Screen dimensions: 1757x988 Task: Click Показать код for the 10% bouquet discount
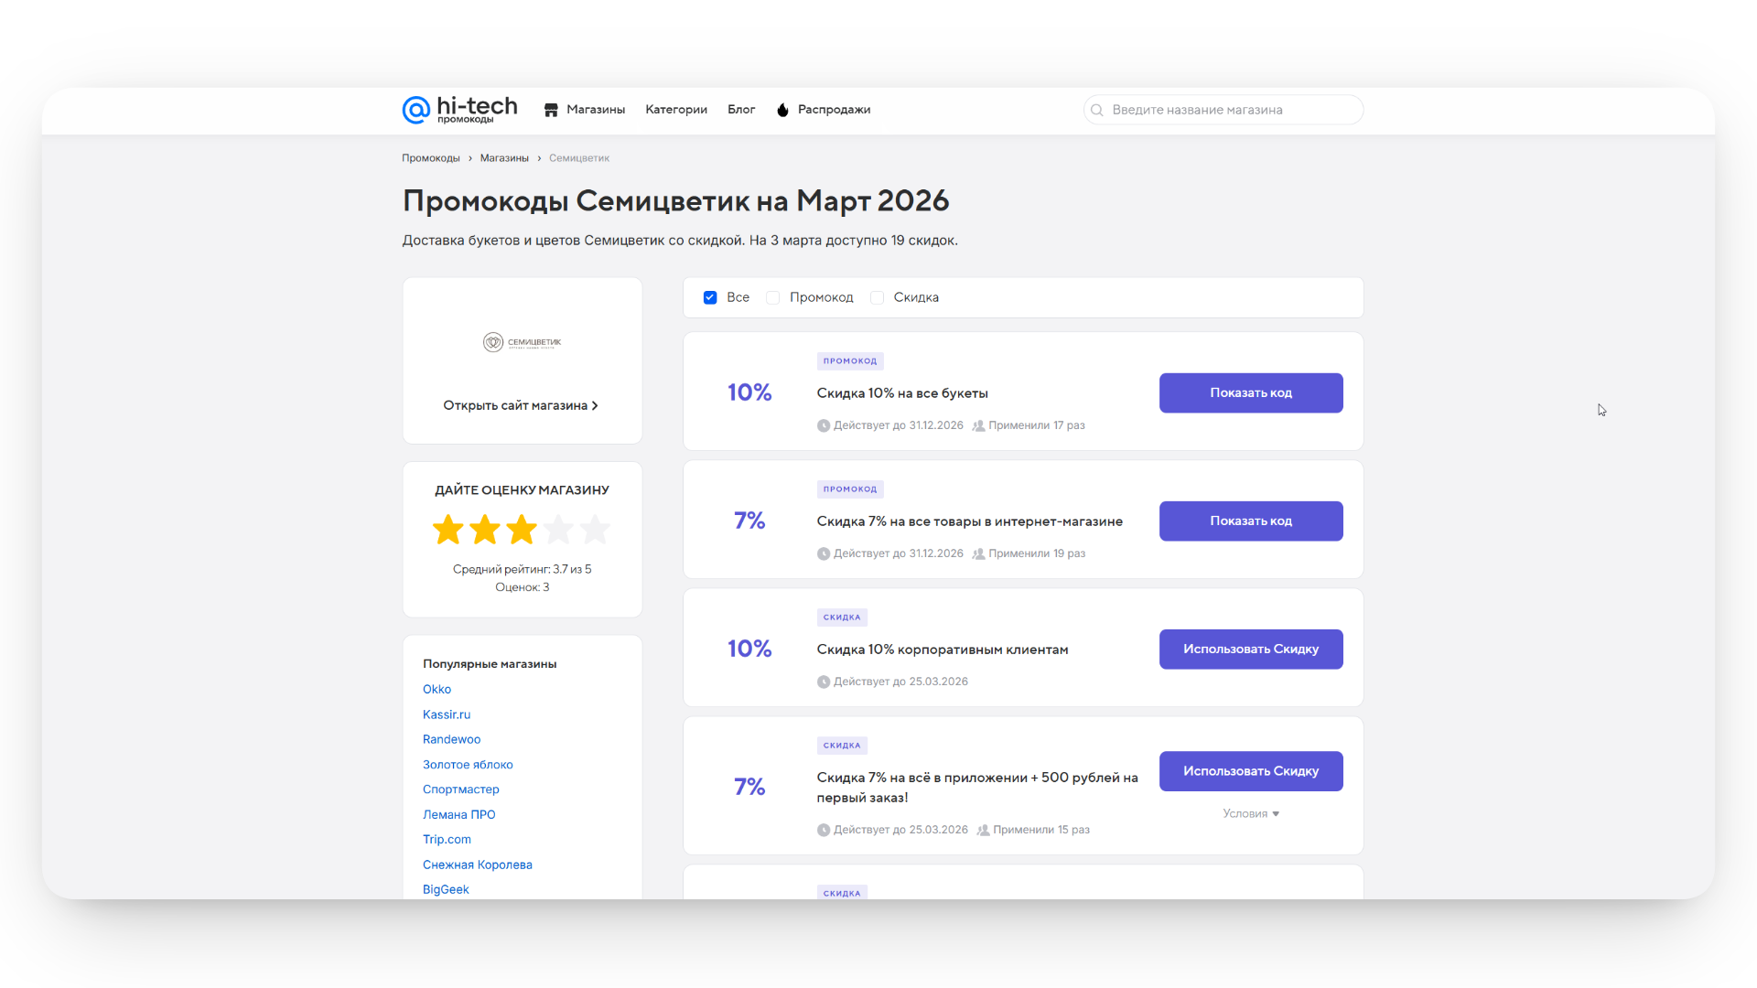(1250, 392)
